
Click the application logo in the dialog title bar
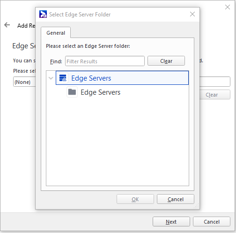coord(43,14)
